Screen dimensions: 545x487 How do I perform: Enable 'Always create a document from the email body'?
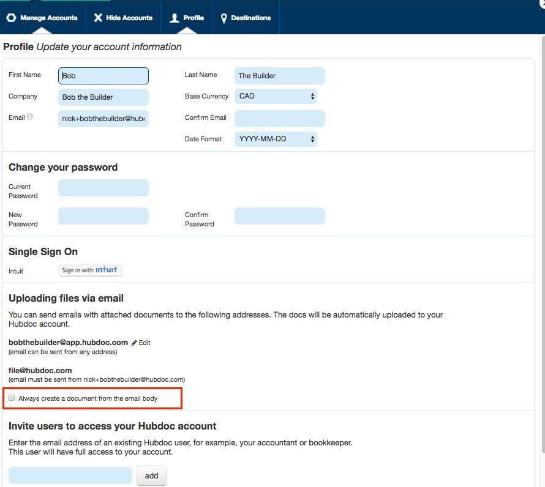[12, 398]
